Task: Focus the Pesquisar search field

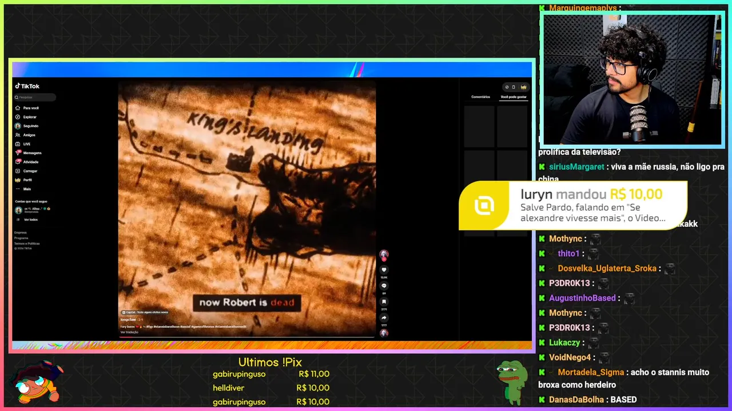Action: (x=35, y=97)
